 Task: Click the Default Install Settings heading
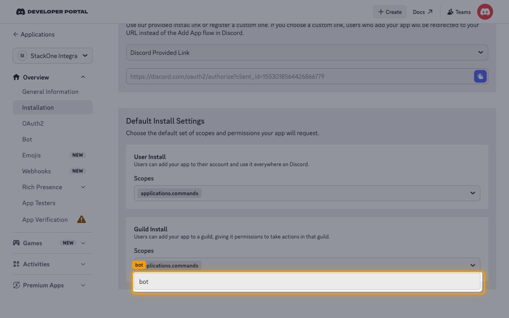[x=165, y=121]
